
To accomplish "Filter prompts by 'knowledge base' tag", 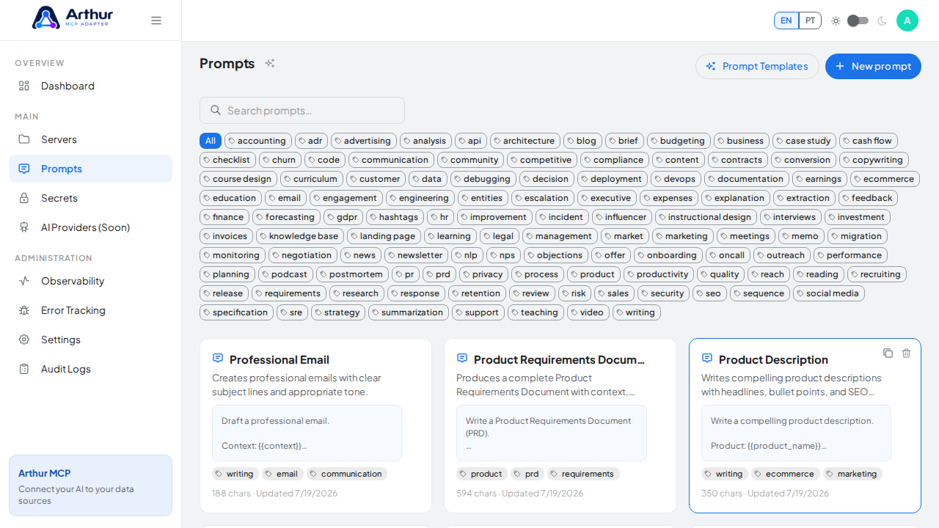I will point(300,236).
